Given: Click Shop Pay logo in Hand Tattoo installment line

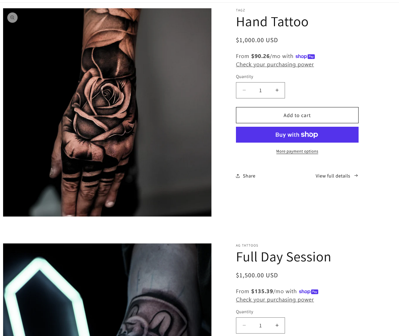Looking at the screenshot, I should click(305, 57).
